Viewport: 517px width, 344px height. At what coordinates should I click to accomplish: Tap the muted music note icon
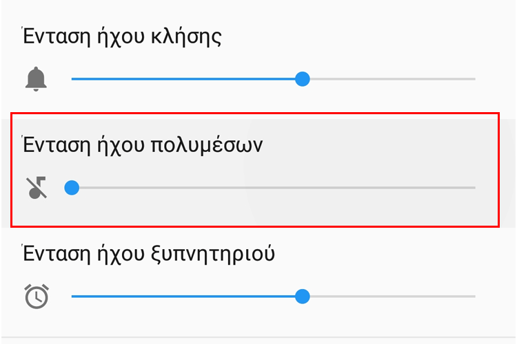[x=38, y=187]
